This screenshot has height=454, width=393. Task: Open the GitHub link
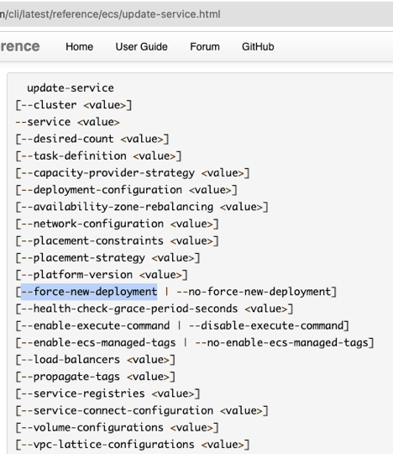pyautogui.click(x=258, y=46)
